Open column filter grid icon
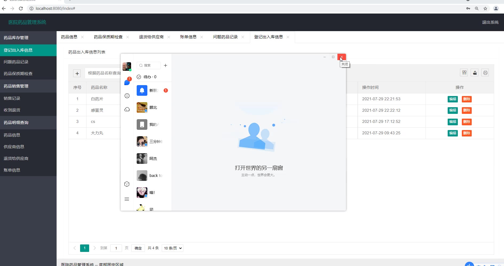 click(464, 73)
